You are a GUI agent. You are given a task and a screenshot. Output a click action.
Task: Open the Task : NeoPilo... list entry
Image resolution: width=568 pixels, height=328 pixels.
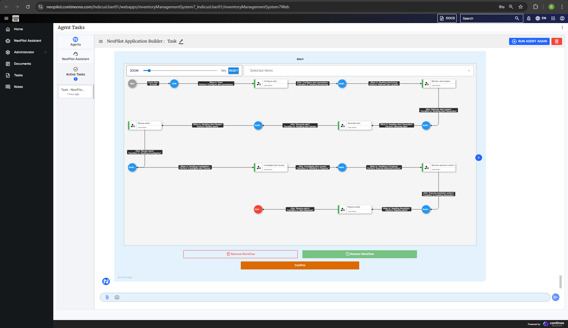[76, 92]
